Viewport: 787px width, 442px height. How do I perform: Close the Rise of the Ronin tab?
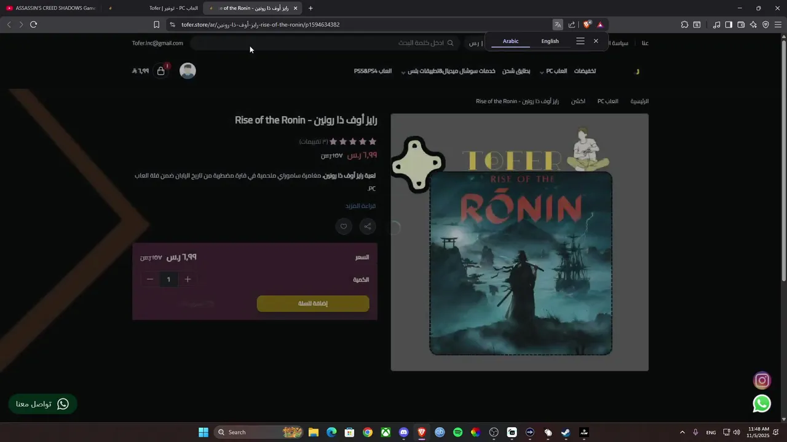296,8
